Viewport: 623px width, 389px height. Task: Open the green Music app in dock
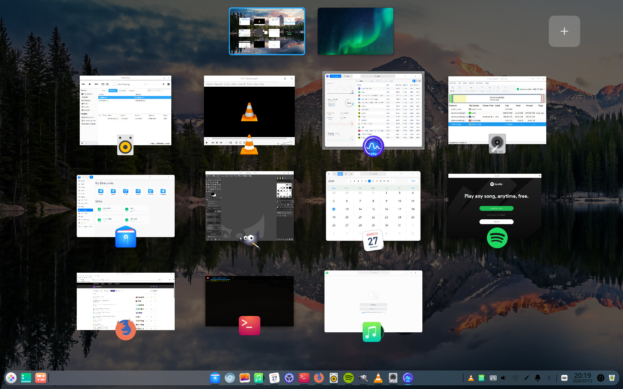coord(259,378)
